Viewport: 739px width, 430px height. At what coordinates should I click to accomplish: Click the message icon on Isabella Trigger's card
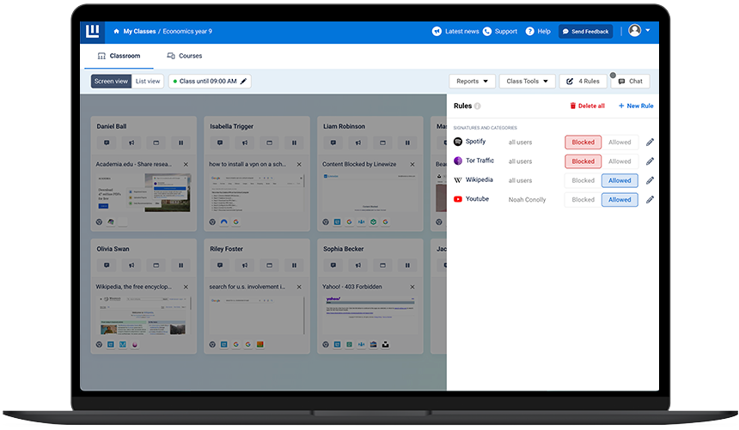coord(220,143)
